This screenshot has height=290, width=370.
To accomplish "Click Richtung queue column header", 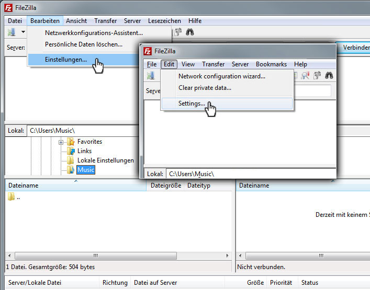I will coord(115,283).
